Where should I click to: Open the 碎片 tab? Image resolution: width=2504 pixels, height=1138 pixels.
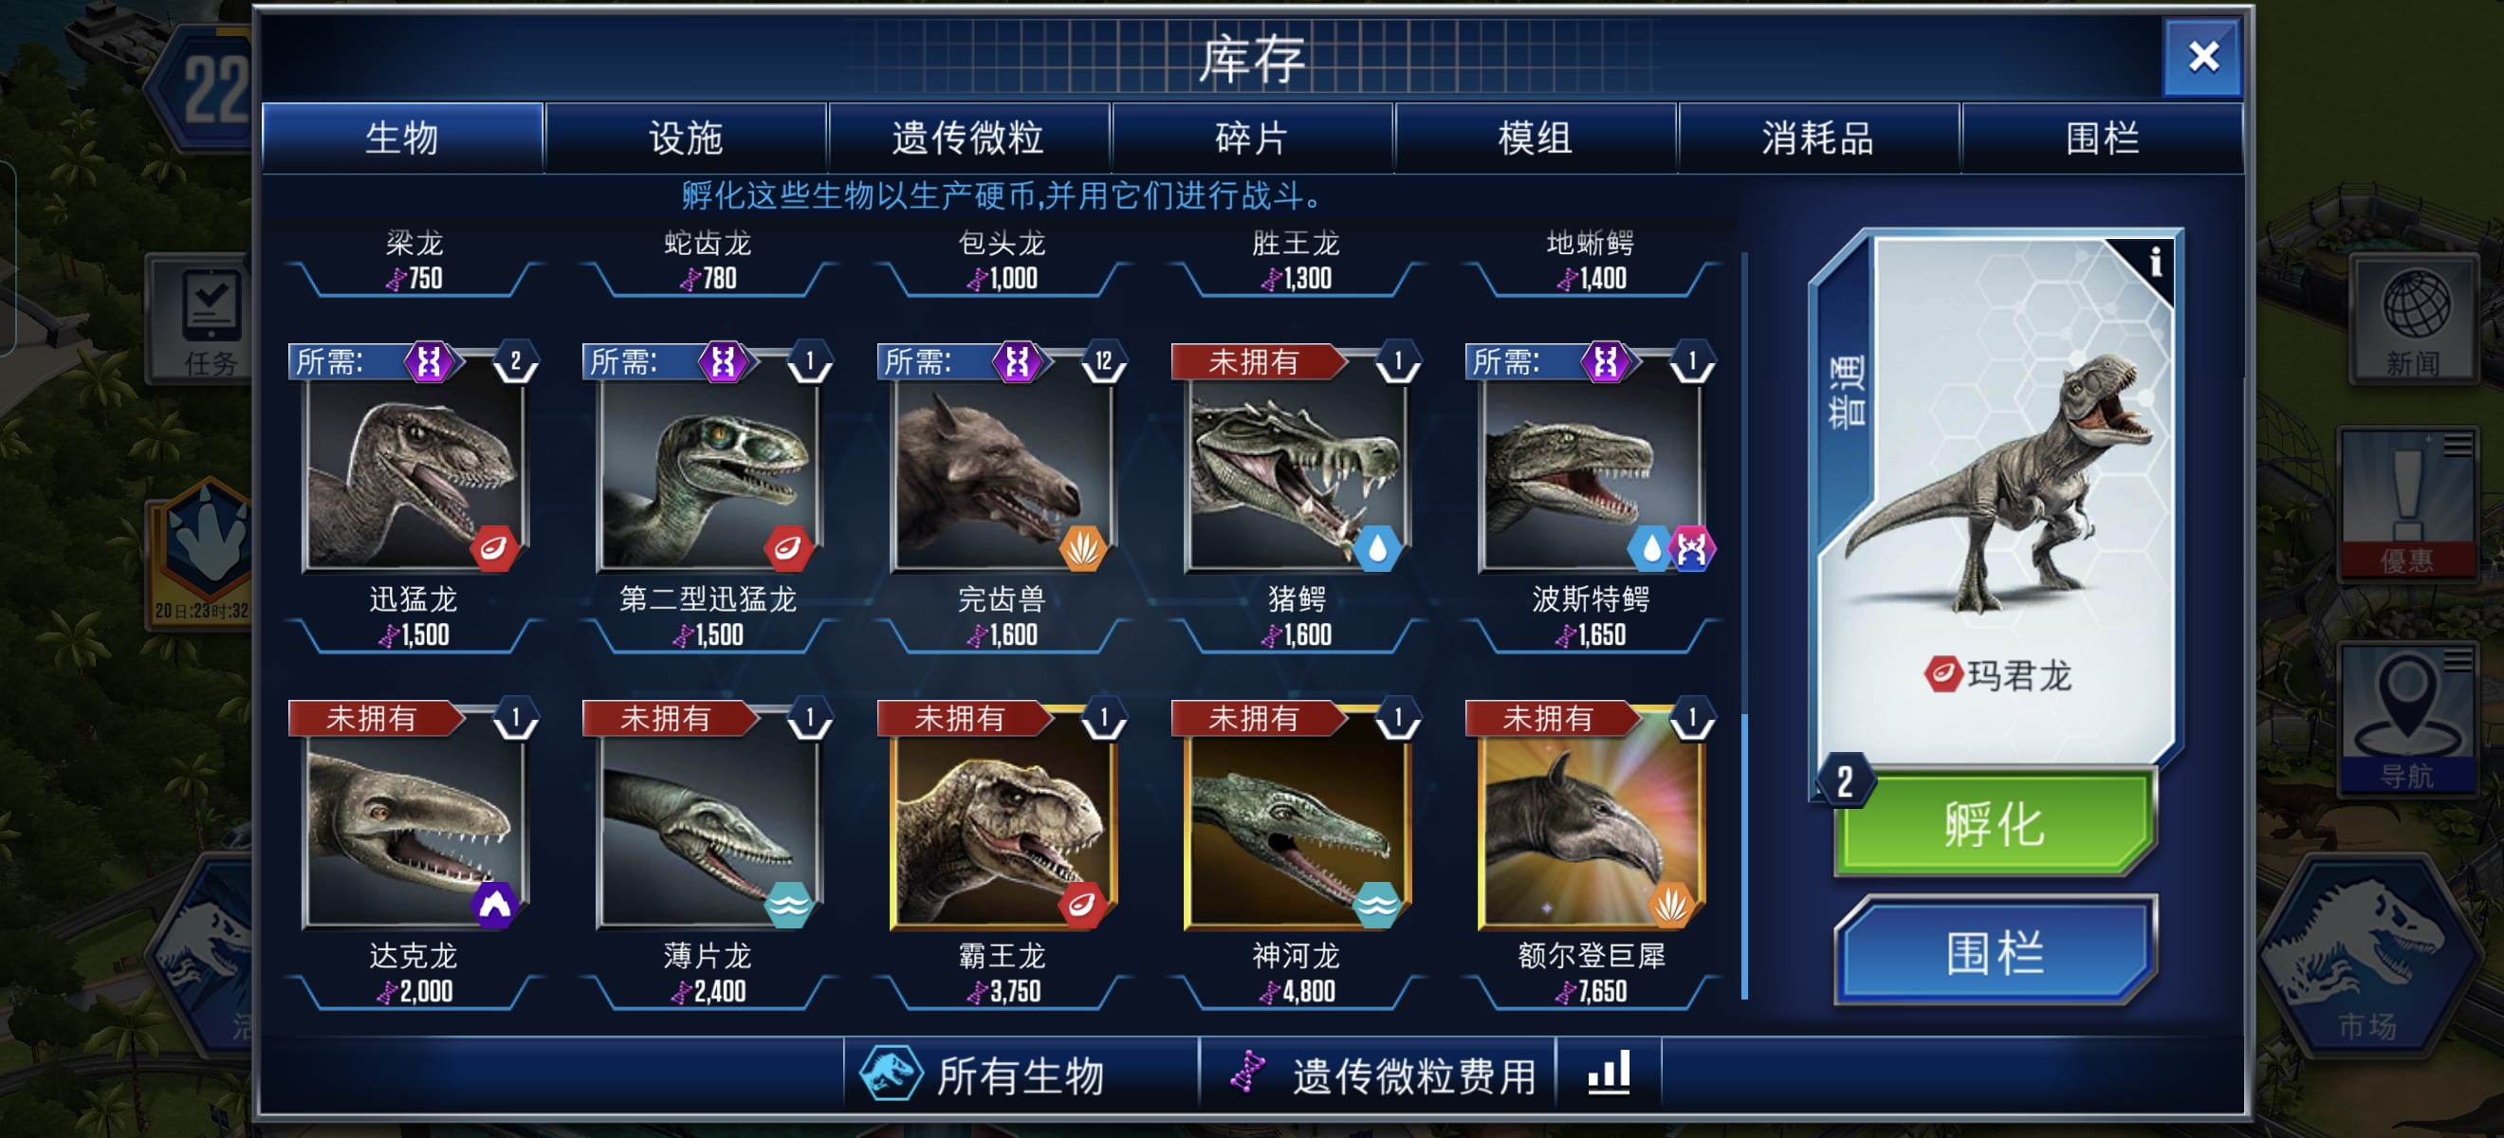click(x=1252, y=138)
